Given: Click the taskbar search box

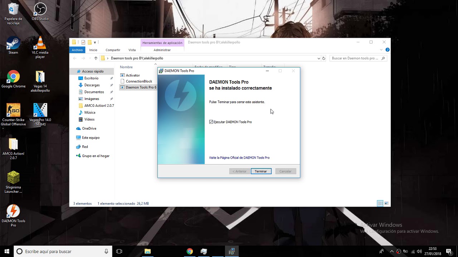Looking at the screenshot, I should point(62,251).
